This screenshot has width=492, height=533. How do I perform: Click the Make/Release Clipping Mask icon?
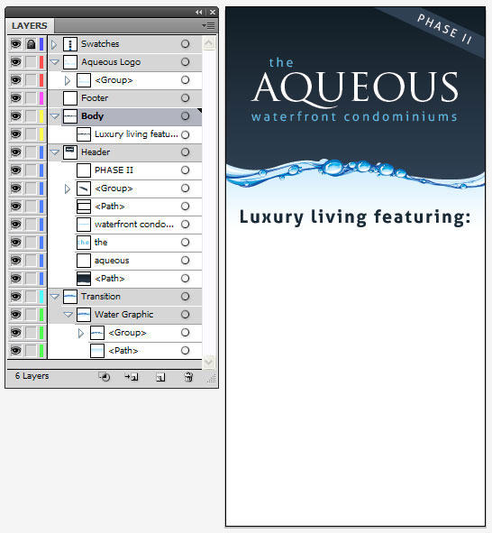[105, 377]
